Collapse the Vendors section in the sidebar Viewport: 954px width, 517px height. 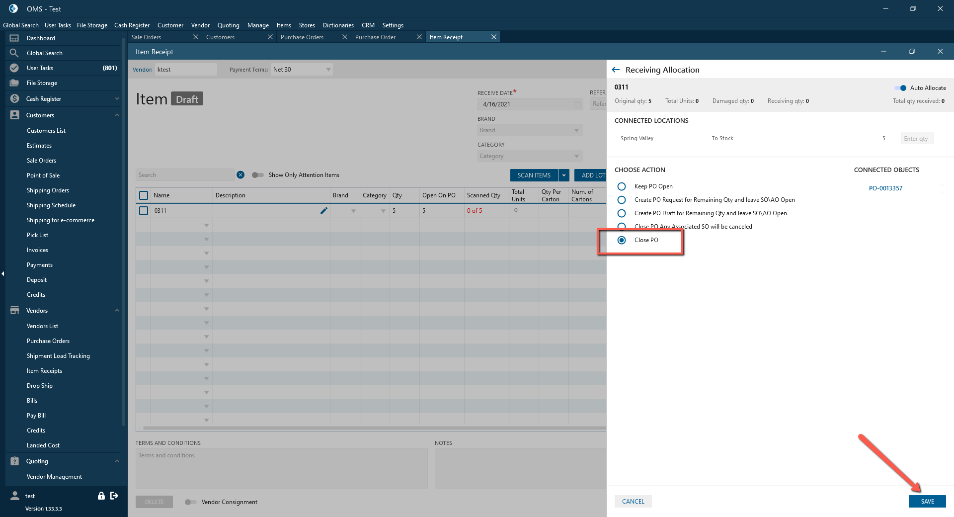point(117,311)
